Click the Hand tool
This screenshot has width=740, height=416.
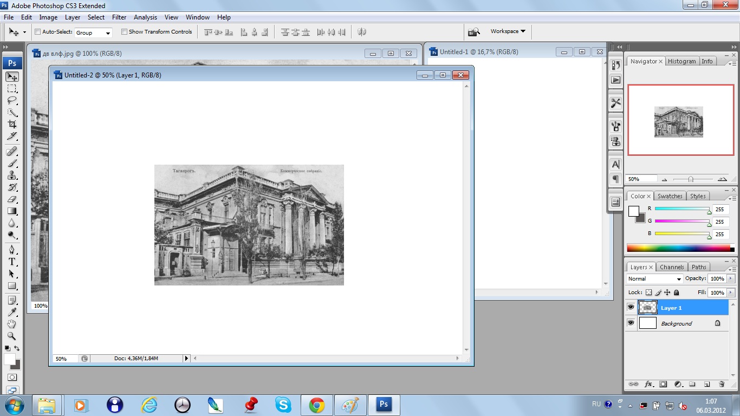12,324
